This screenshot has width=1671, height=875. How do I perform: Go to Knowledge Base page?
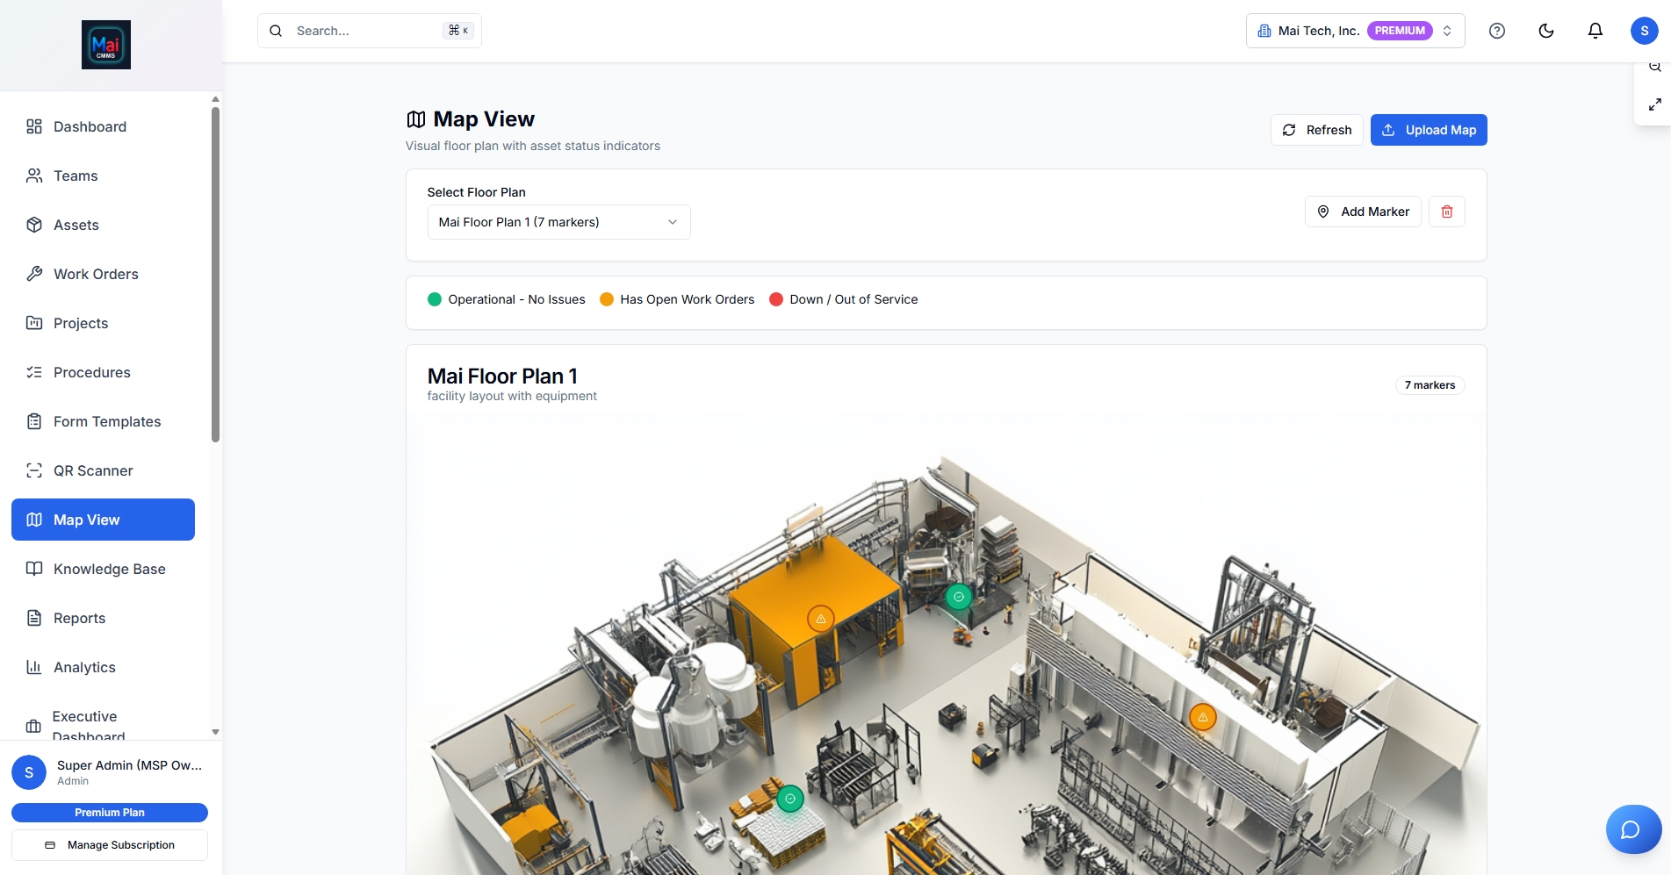[109, 569]
